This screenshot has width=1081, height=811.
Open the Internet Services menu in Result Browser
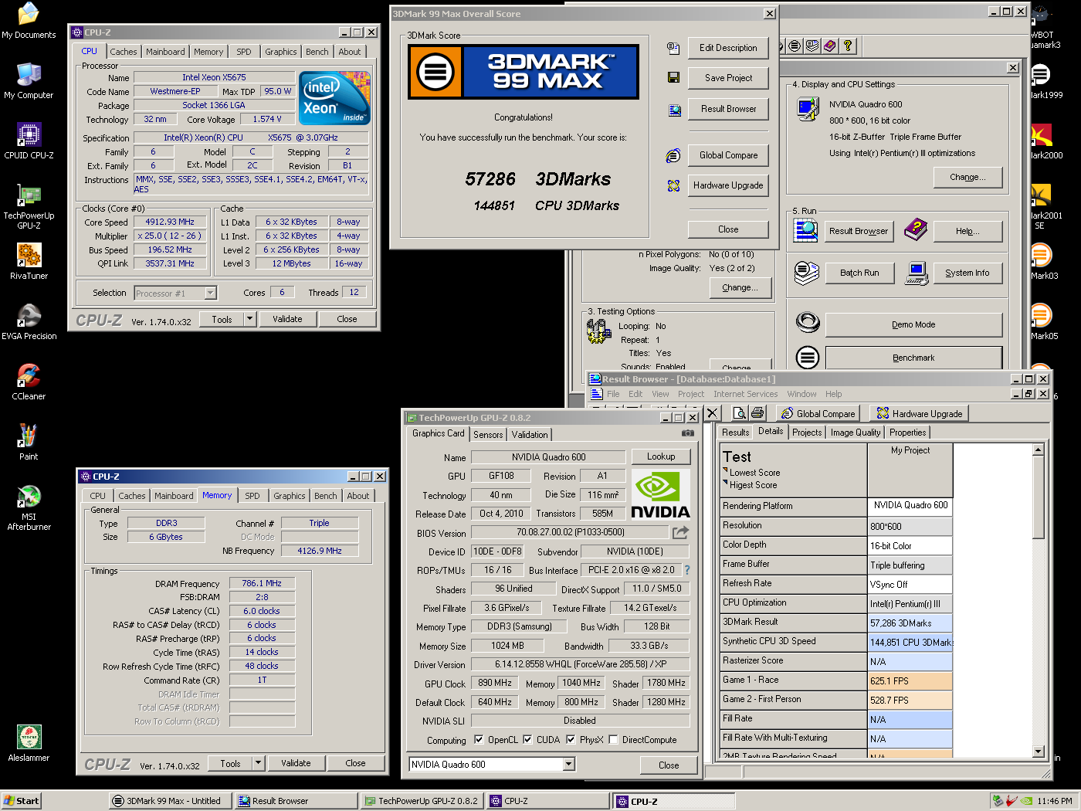(746, 394)
